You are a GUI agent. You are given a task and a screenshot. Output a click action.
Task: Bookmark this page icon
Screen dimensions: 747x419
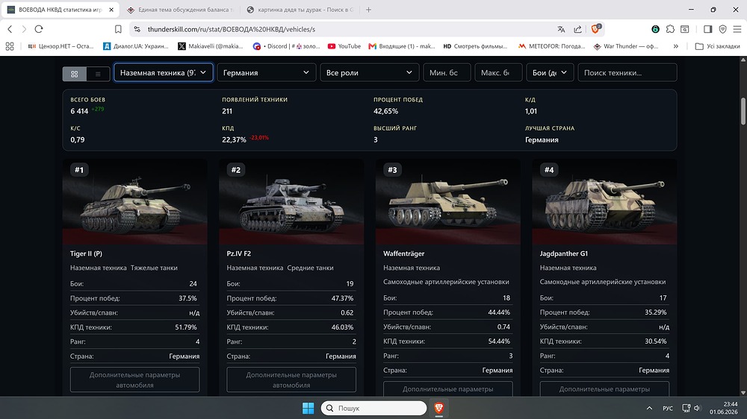click(x=118, y=29)
